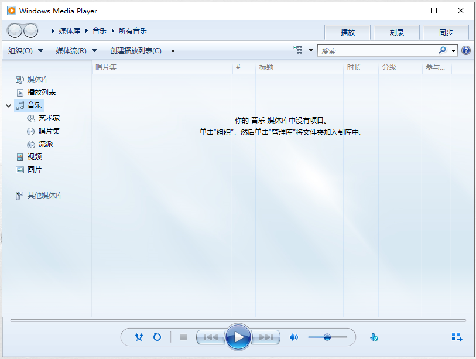Select 艺术家 under 音乐
This screenshot has width=476, height=359.
(49, 118)
